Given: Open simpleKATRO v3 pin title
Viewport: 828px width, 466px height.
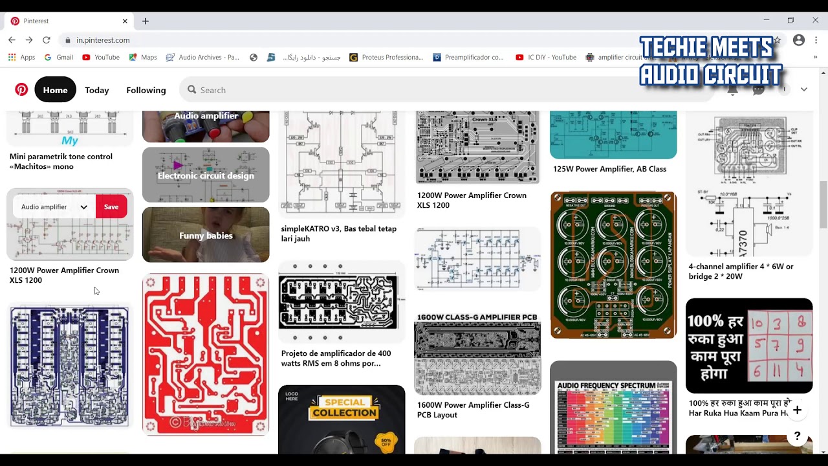Looking at the screenshot, I should 338,234.
